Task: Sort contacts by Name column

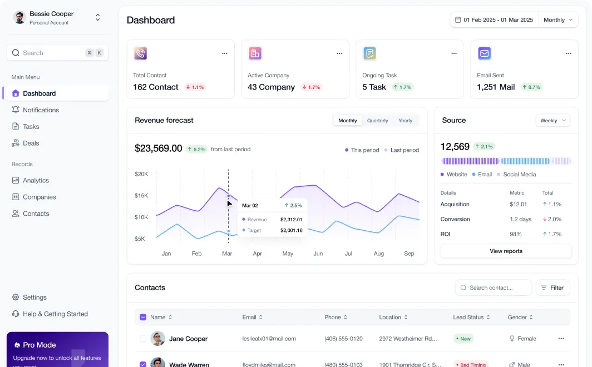Action: pos(161,317)
